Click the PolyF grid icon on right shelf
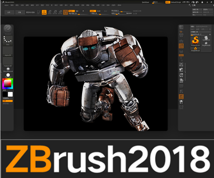Screen dimensions: 214x178 (181, 86)
